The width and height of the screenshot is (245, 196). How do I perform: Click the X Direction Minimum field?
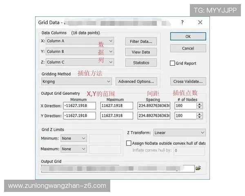(79, 105)
